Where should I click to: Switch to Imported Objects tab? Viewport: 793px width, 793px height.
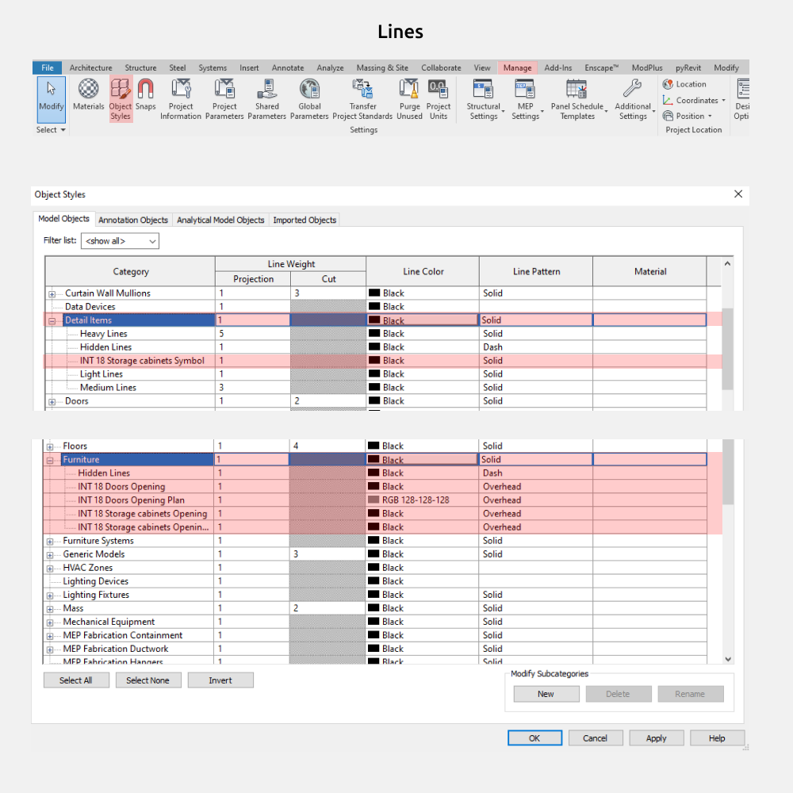(305, 220)
